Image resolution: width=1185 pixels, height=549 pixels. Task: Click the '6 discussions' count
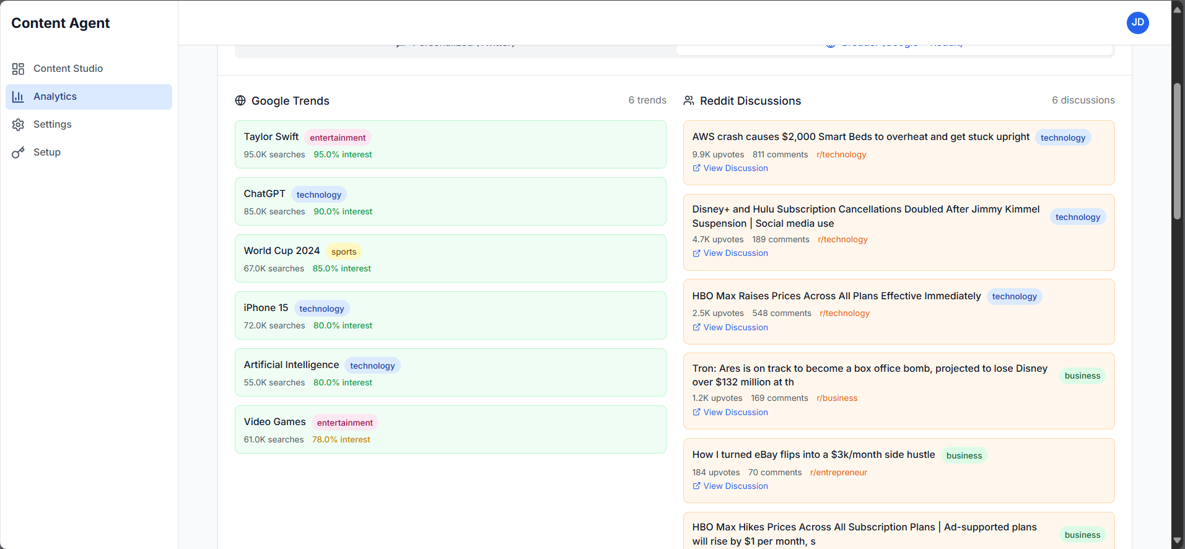click(1083, 100)
